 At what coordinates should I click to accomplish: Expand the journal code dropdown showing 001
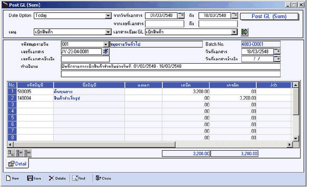coord(106,44)
